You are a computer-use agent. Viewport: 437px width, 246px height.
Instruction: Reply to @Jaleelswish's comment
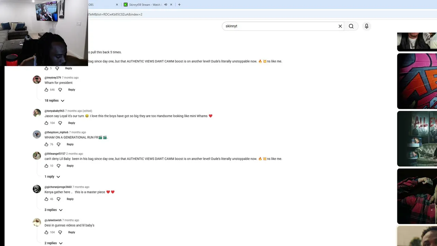pos(72,232)
